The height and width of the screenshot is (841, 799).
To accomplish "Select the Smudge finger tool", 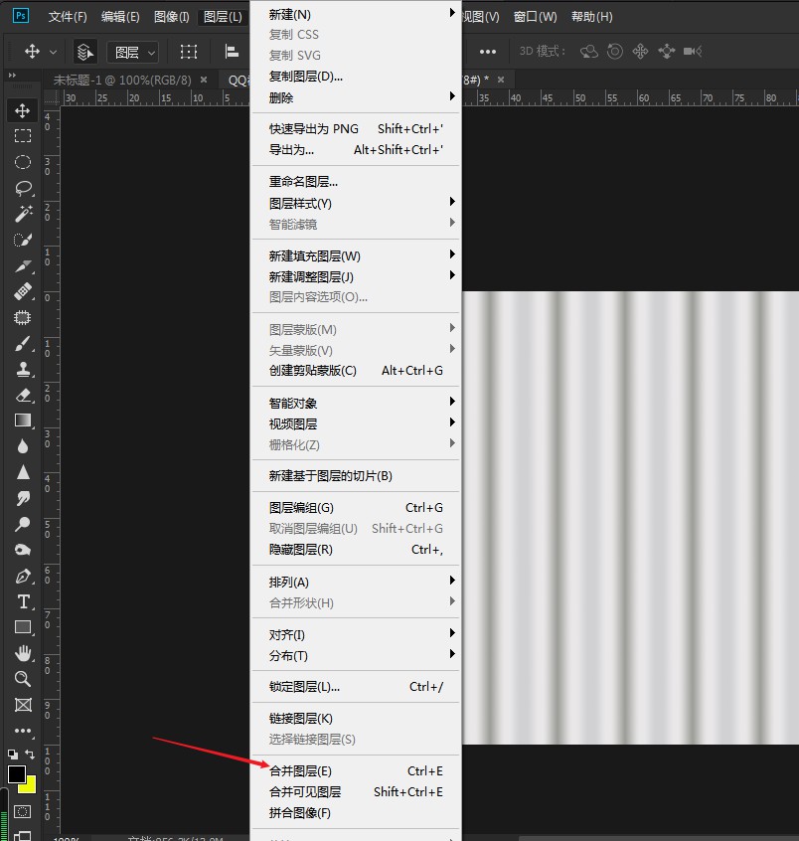I will coord(23,498).
